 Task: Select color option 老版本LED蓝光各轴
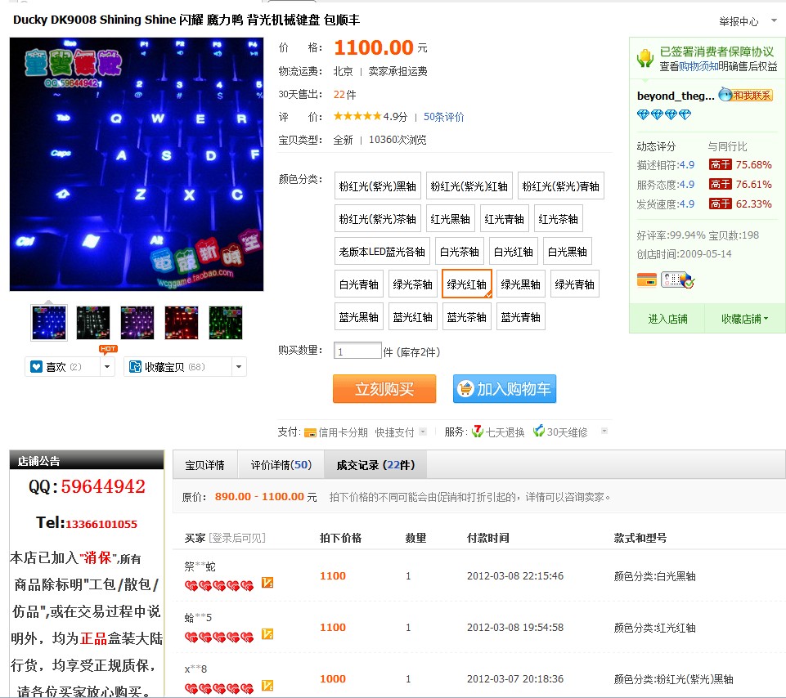click(382, 252)
